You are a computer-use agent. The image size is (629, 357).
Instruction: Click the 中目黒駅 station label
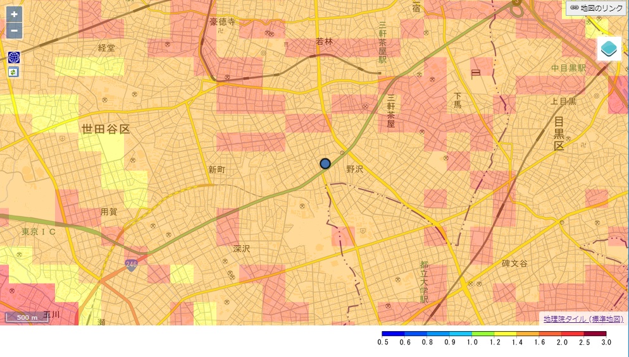pos(568,68)
